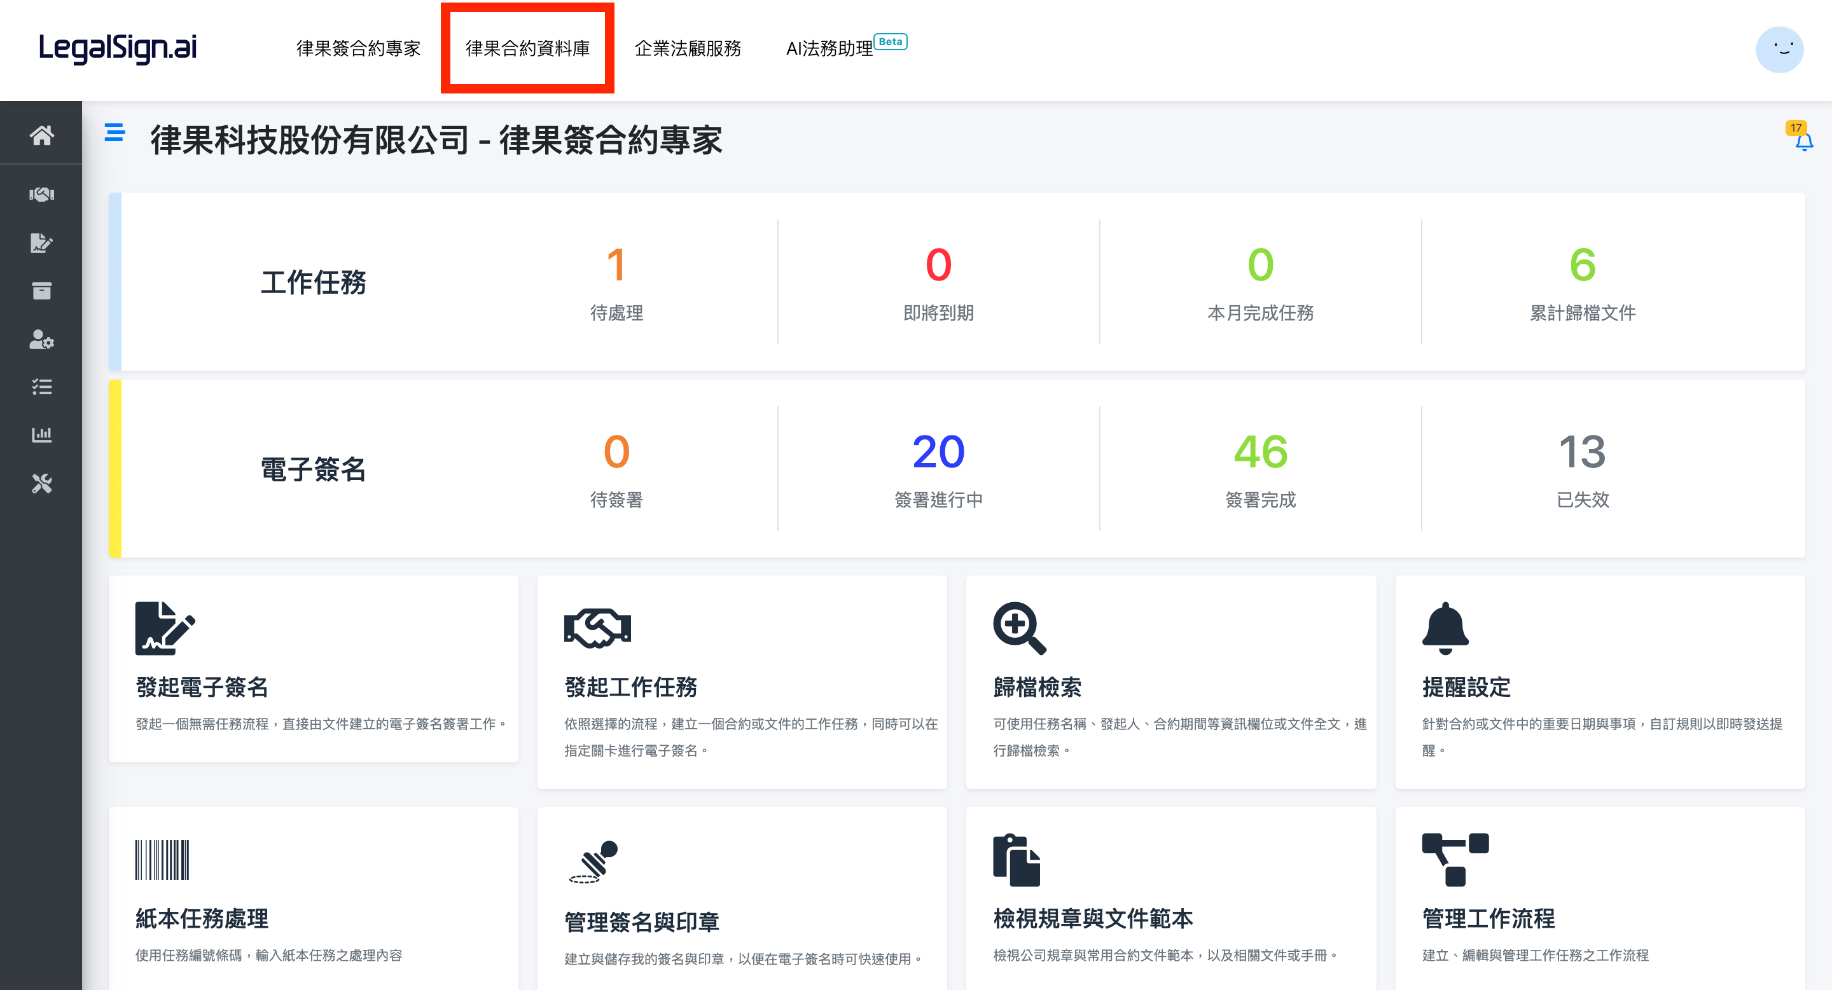
Task: Click the 工作任務 section label
Action: (x=313, y=282)
